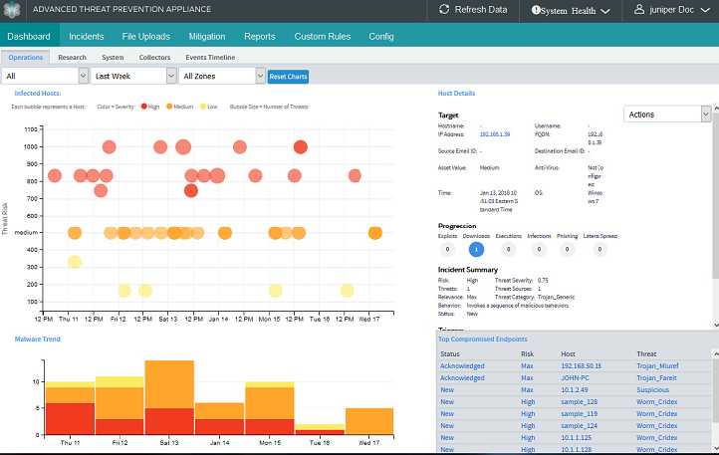Click the 192.168.1.39 IP address link

point(496,133)
